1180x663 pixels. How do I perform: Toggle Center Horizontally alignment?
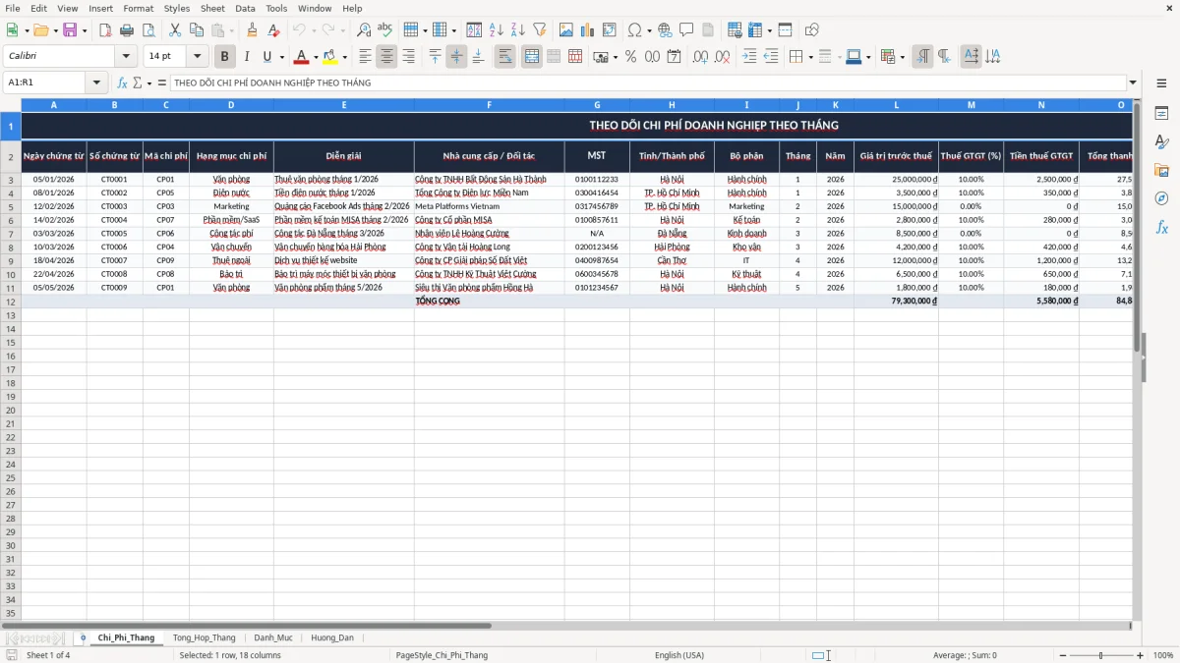386,57
